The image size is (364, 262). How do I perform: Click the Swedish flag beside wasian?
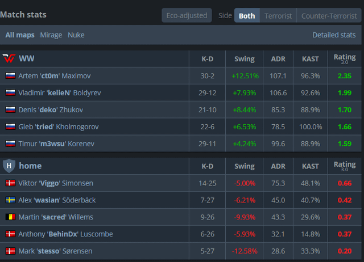(10, 200)
